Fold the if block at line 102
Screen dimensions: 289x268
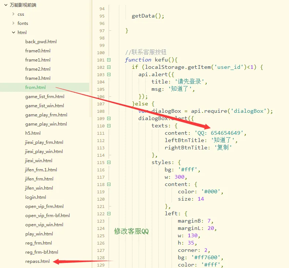click(x=109, y=67)
